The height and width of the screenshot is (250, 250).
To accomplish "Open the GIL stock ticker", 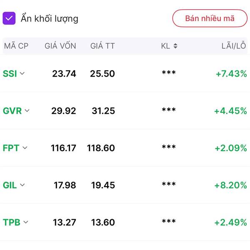I will pyautogui.click(x=10, y=185).
